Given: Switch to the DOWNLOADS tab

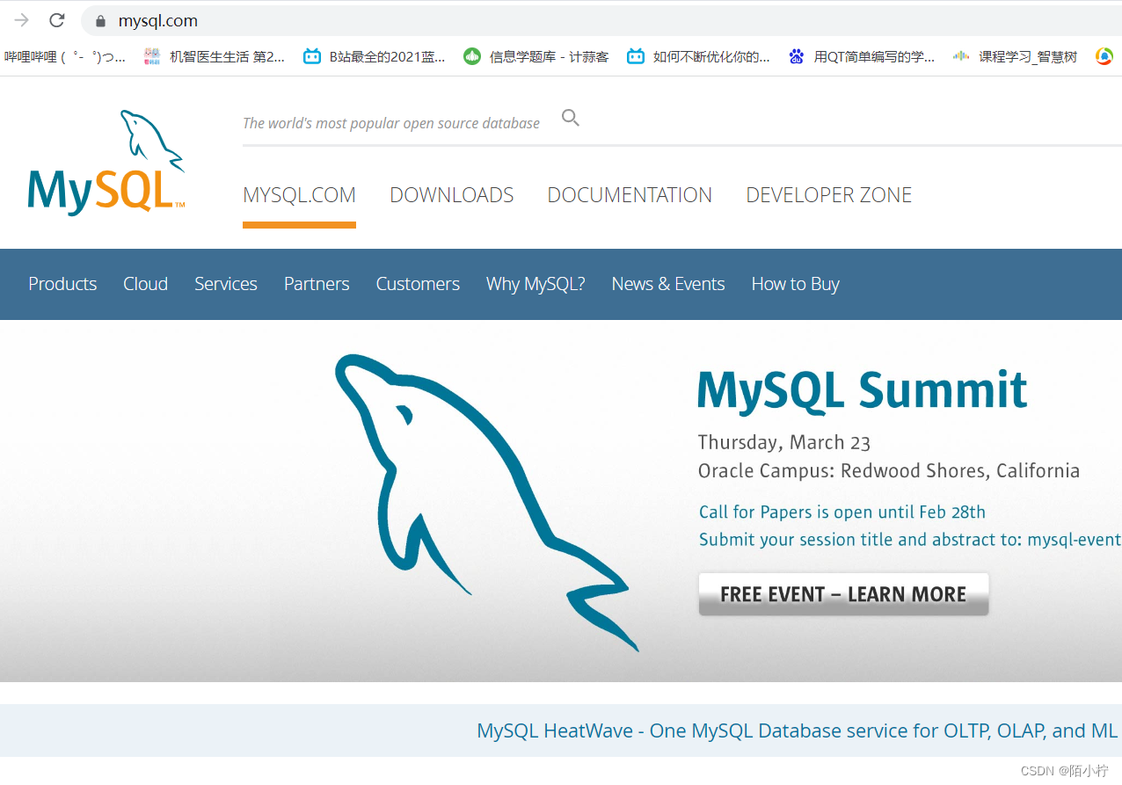Looking at the screenshot, I should coord(452,195).
